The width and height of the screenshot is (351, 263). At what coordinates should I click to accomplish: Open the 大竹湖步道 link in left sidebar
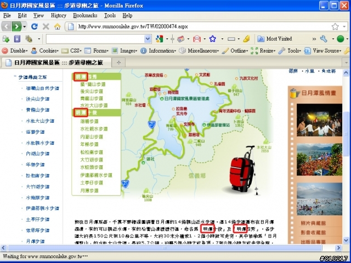tap(38, 187)
